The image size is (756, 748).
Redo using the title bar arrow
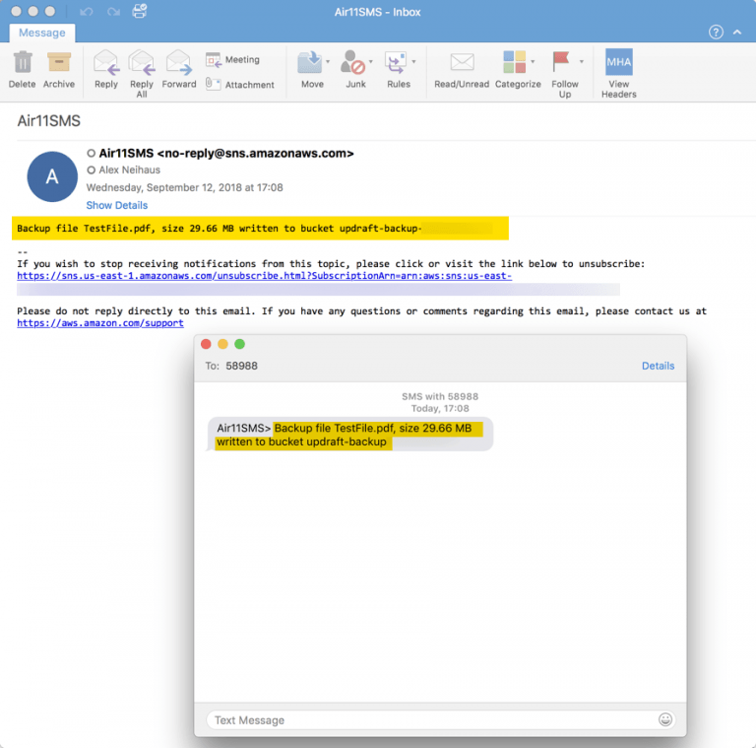click(113, 12)
